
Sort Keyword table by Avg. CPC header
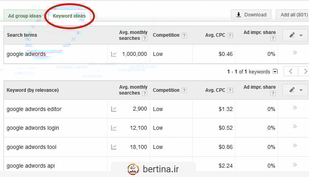coord(215,90)
